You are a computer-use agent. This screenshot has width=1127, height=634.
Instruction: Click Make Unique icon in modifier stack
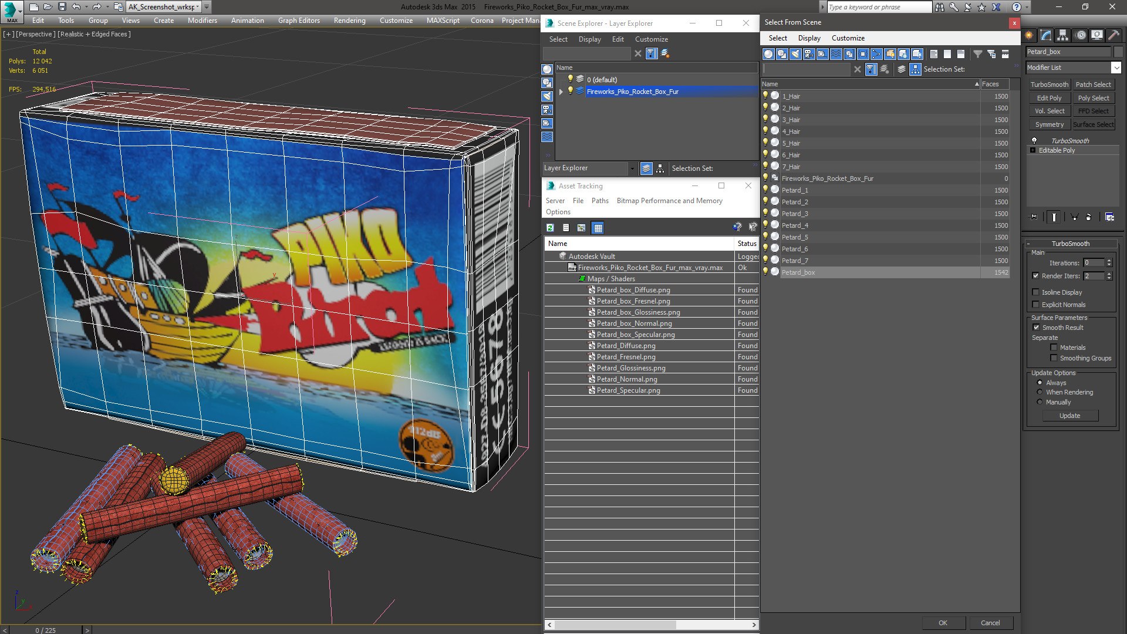pos(1074,217)
